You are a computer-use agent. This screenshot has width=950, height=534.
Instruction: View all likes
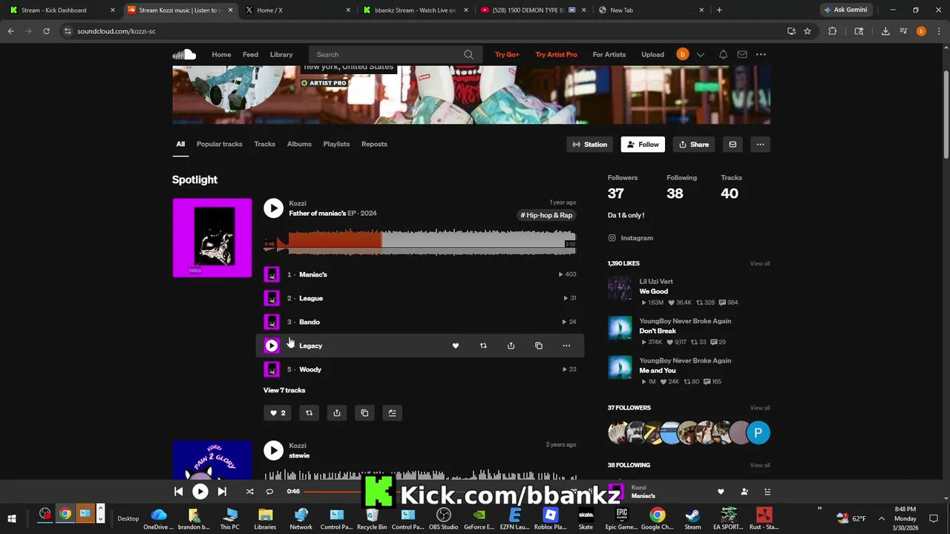[x=760, y=263]
